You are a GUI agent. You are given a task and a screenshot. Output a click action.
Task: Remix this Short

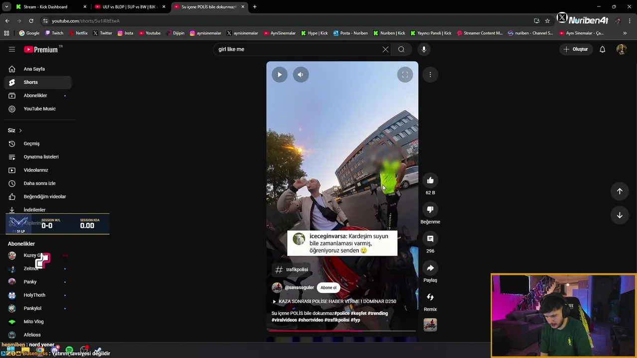(430, 297)
